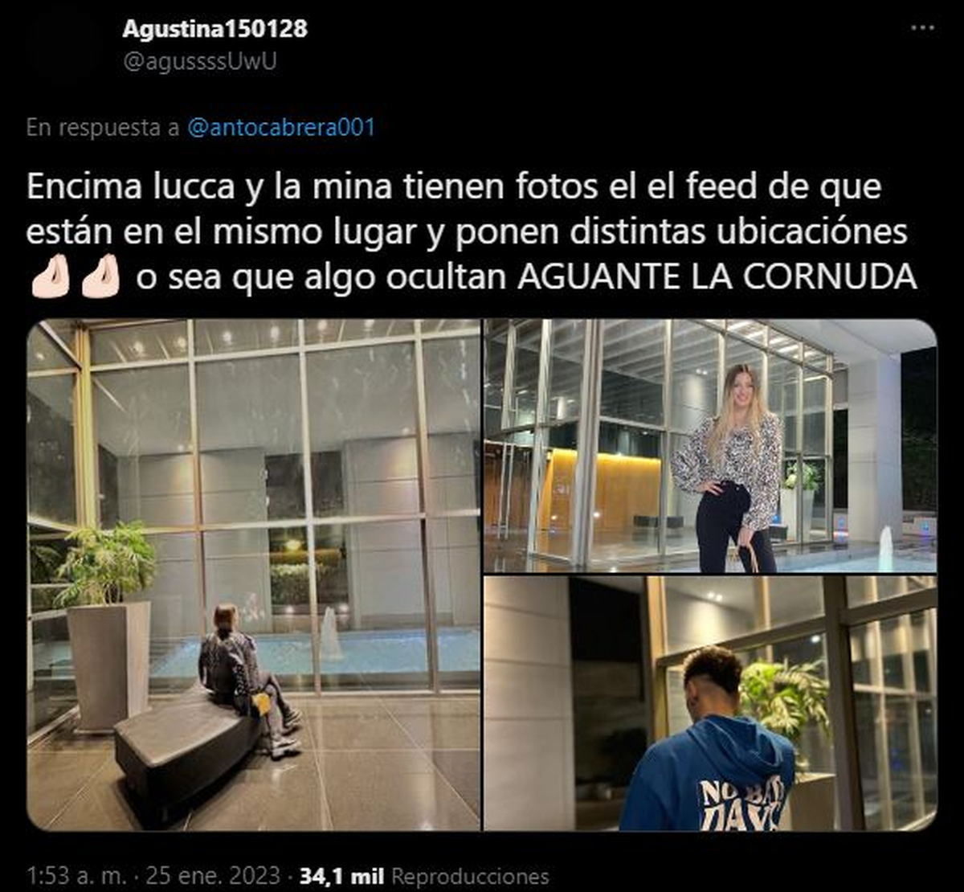The width and height of the screenshot is (964, 892).
Task: Click the second pinched-fingers emoji
Action: point(100,276)
